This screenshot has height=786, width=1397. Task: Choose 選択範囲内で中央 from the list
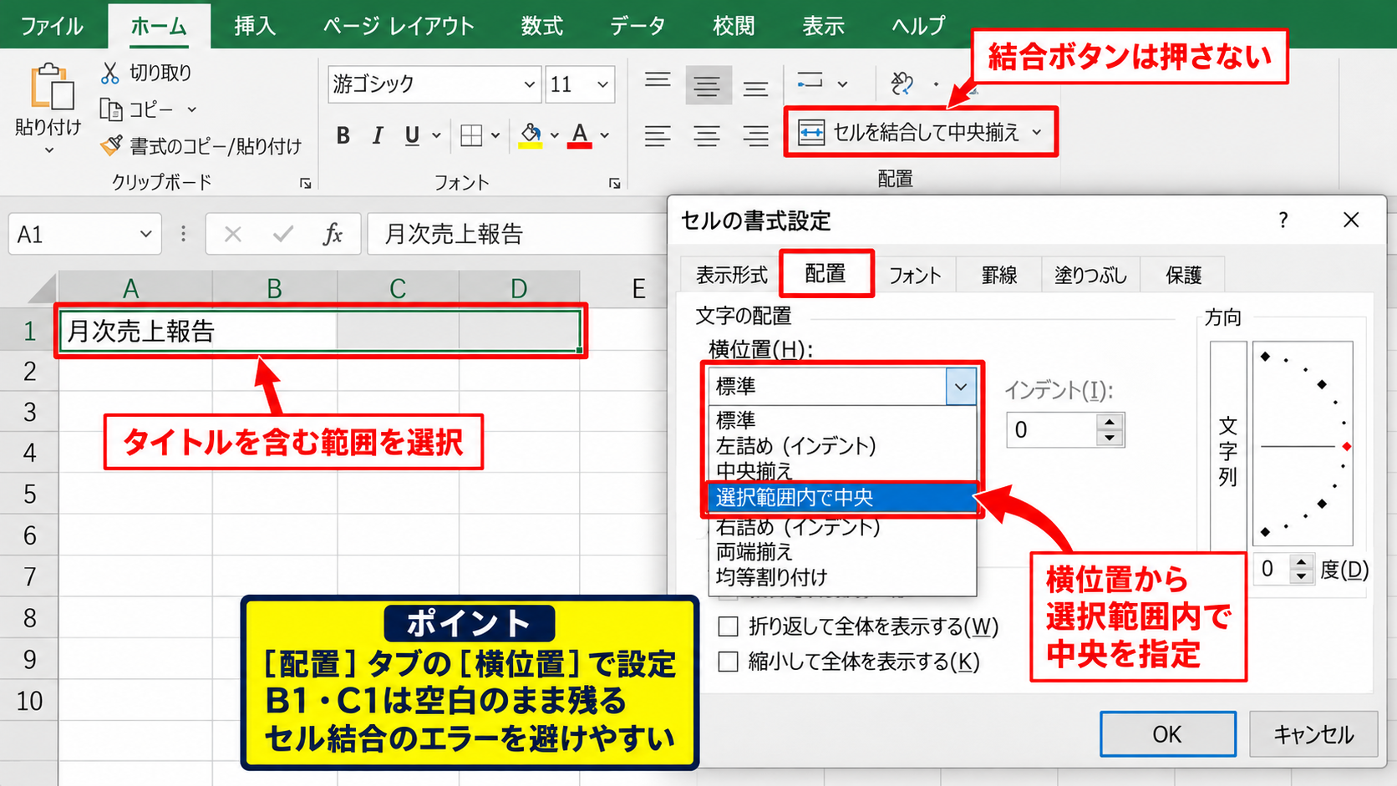pos(842,498)
